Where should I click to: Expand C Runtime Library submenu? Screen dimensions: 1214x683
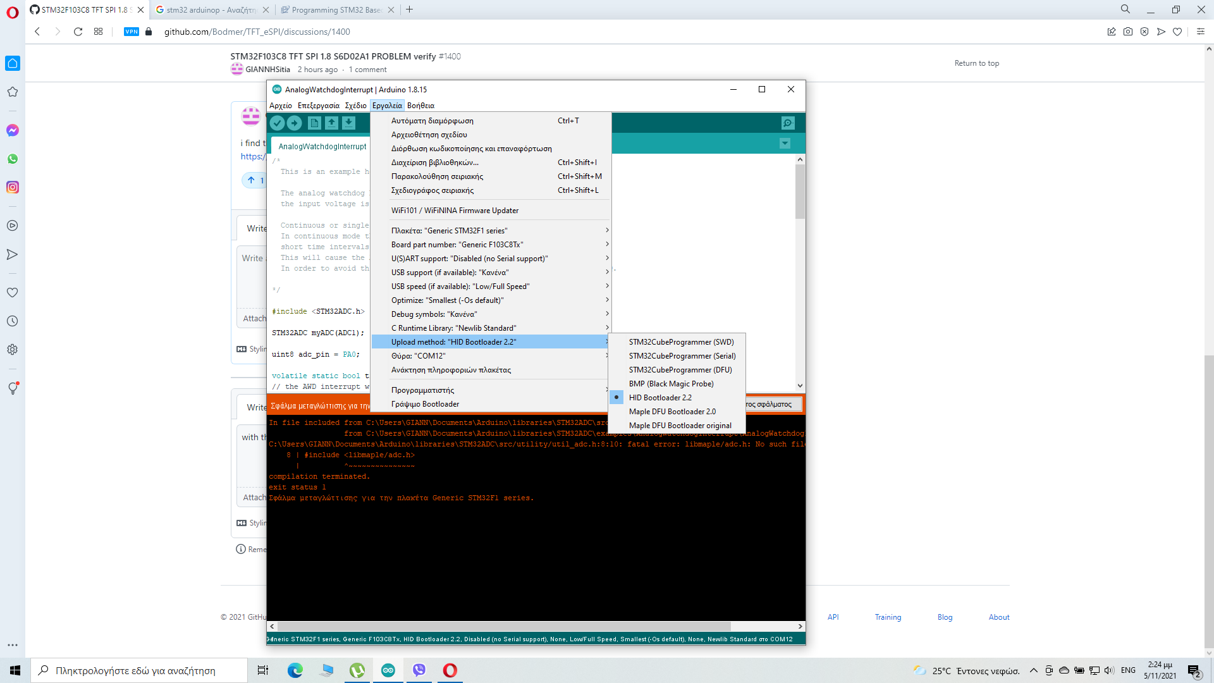click(x=491, y=328)
